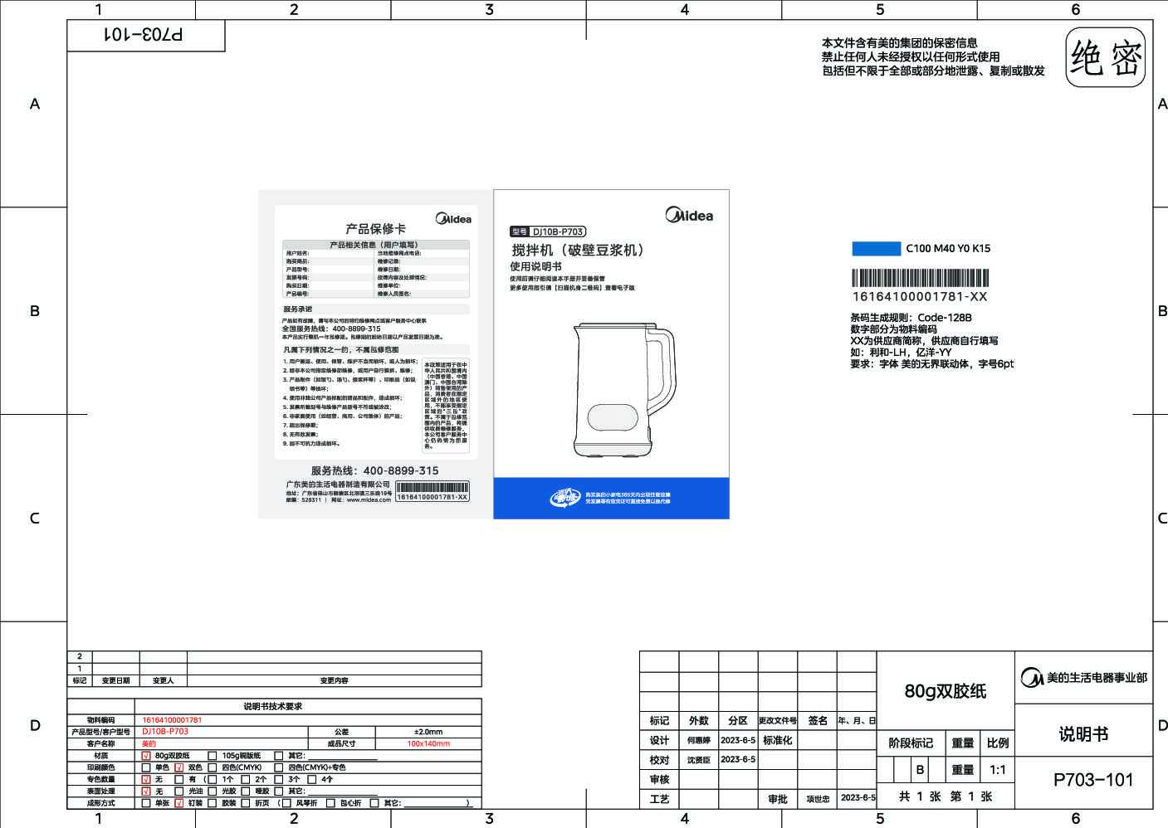
Task: Click the Midea logo on the manual cover
Action: (x=689, y=215)
